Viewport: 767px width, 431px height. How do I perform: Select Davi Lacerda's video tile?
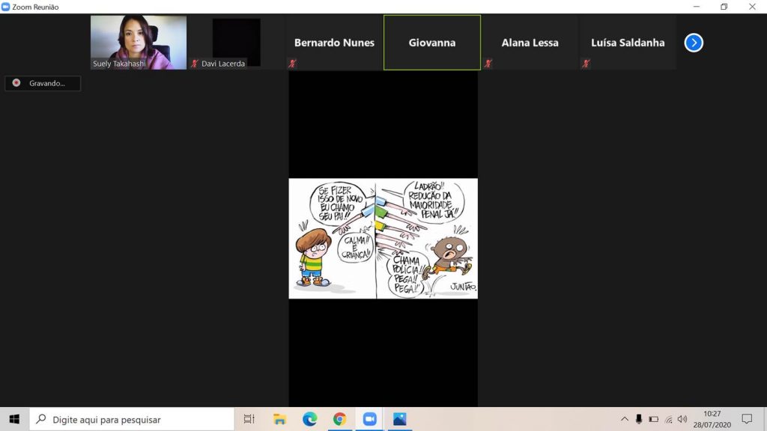236,42
